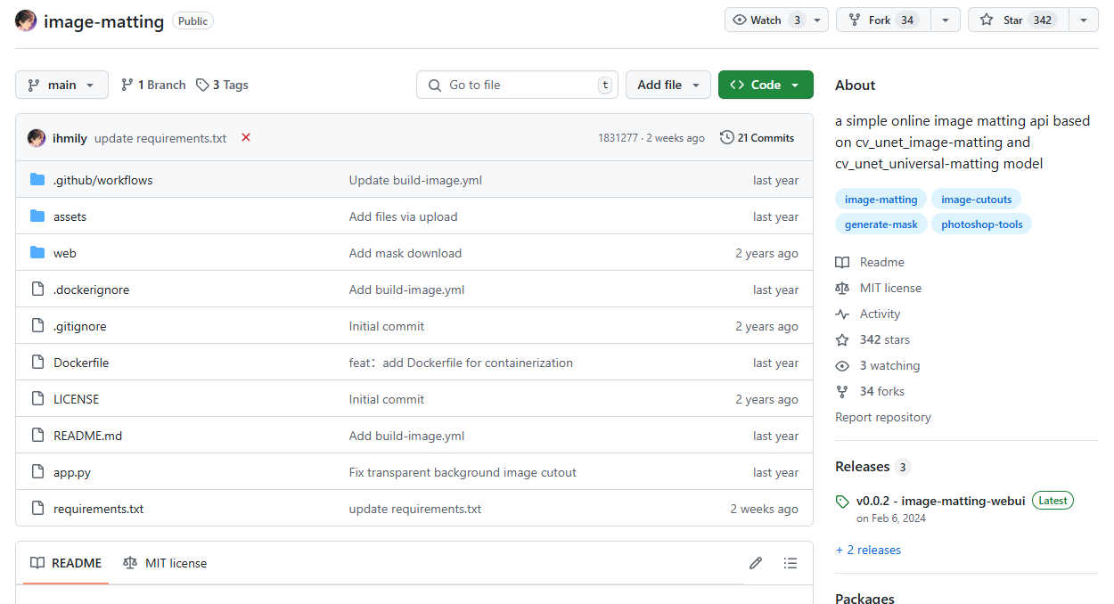Click the pulse icon beside Activity
The width and height of the screenshot is (1114, 604).
842,314
